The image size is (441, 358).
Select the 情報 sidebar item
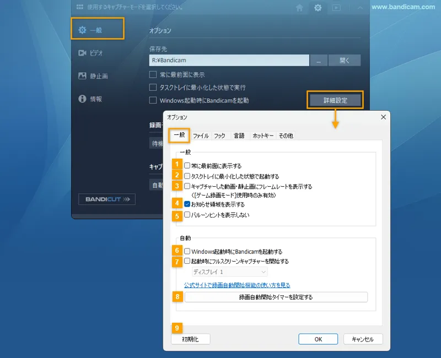click(90, 99)
